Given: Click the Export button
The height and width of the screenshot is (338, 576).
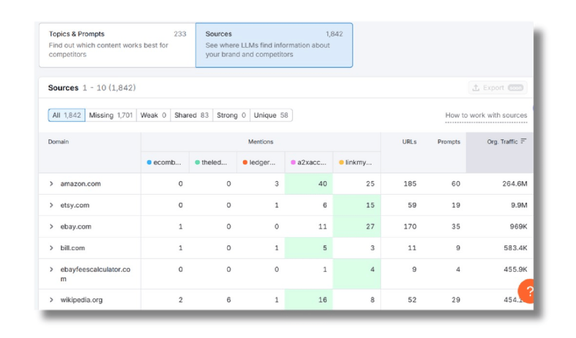Looking at the screenshot, I should click(497, 88).
